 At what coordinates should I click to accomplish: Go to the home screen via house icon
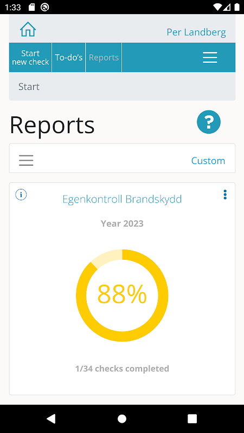click(x=28, y=29)
